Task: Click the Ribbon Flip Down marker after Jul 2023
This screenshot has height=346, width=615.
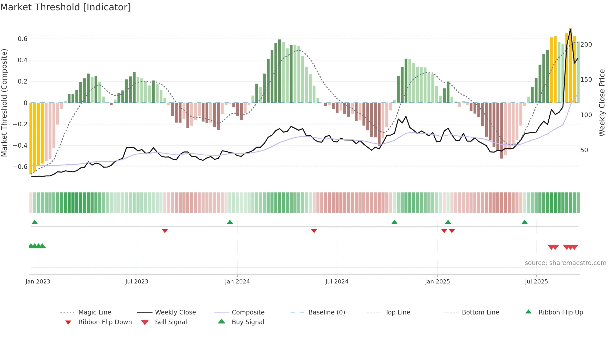Action: (x=165, y=231)
